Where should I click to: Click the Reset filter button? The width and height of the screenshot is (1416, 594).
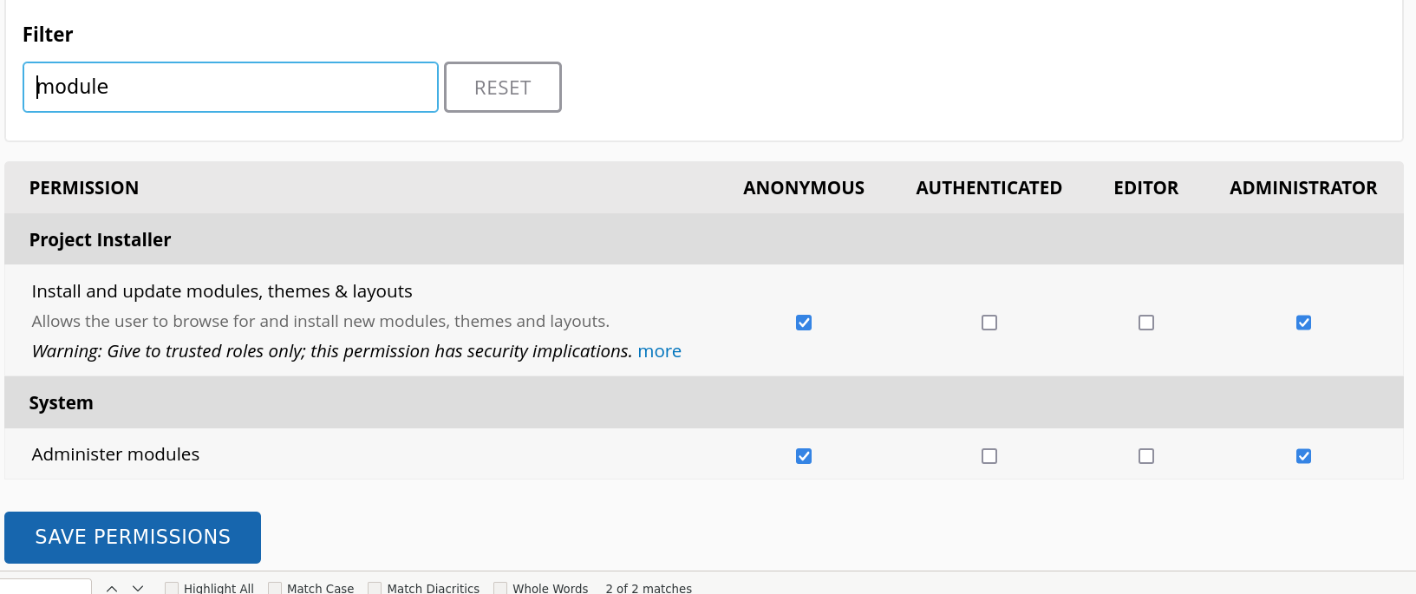(502, 88)
